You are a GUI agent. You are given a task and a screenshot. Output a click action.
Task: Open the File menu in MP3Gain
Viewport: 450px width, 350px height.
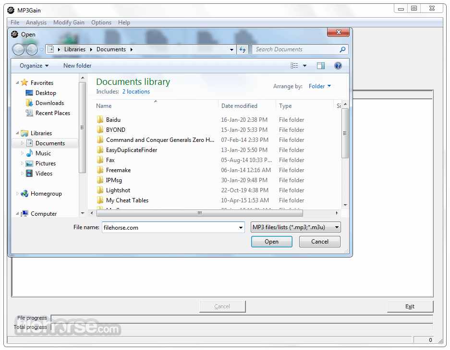point(15,23)
